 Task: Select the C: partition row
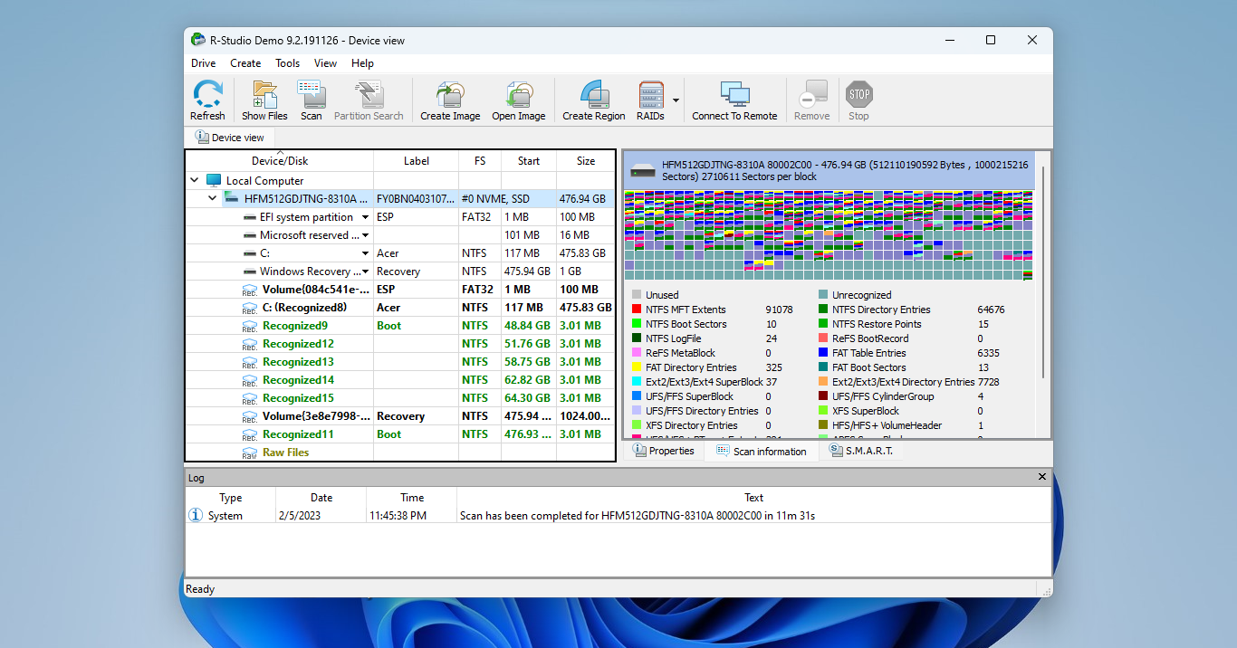coord(400,253)
